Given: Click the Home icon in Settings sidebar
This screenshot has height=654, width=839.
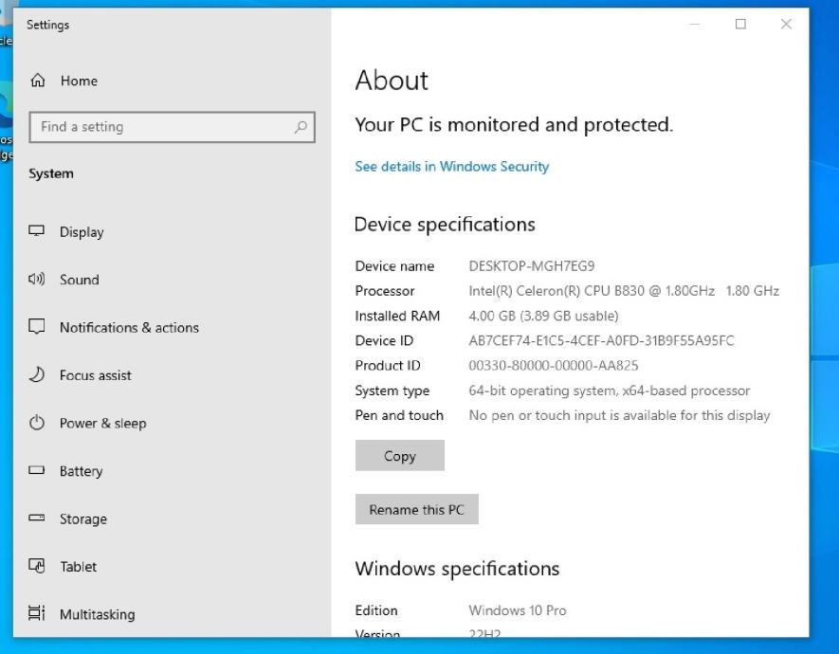Looking at the screenshot, I should (x=38, y=82).
